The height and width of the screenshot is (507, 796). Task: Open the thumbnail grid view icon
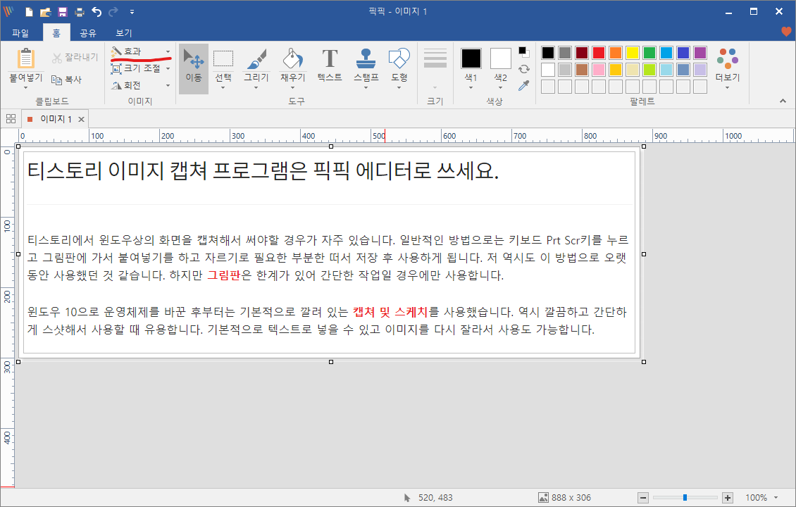(x=11, y=119)
